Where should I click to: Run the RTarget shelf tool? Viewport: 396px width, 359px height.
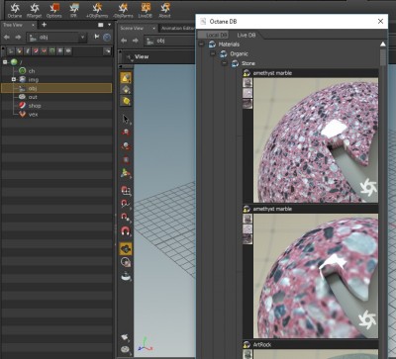click(34, 10)
